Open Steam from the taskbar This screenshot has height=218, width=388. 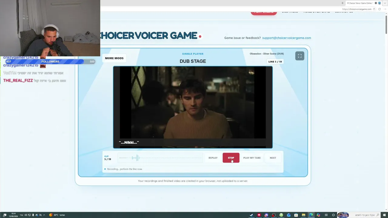[x=251, y=215]
